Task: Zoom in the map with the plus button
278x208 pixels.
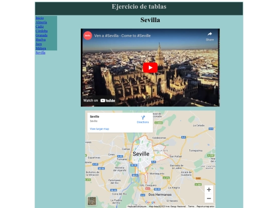Action: (x=209, y=190)
